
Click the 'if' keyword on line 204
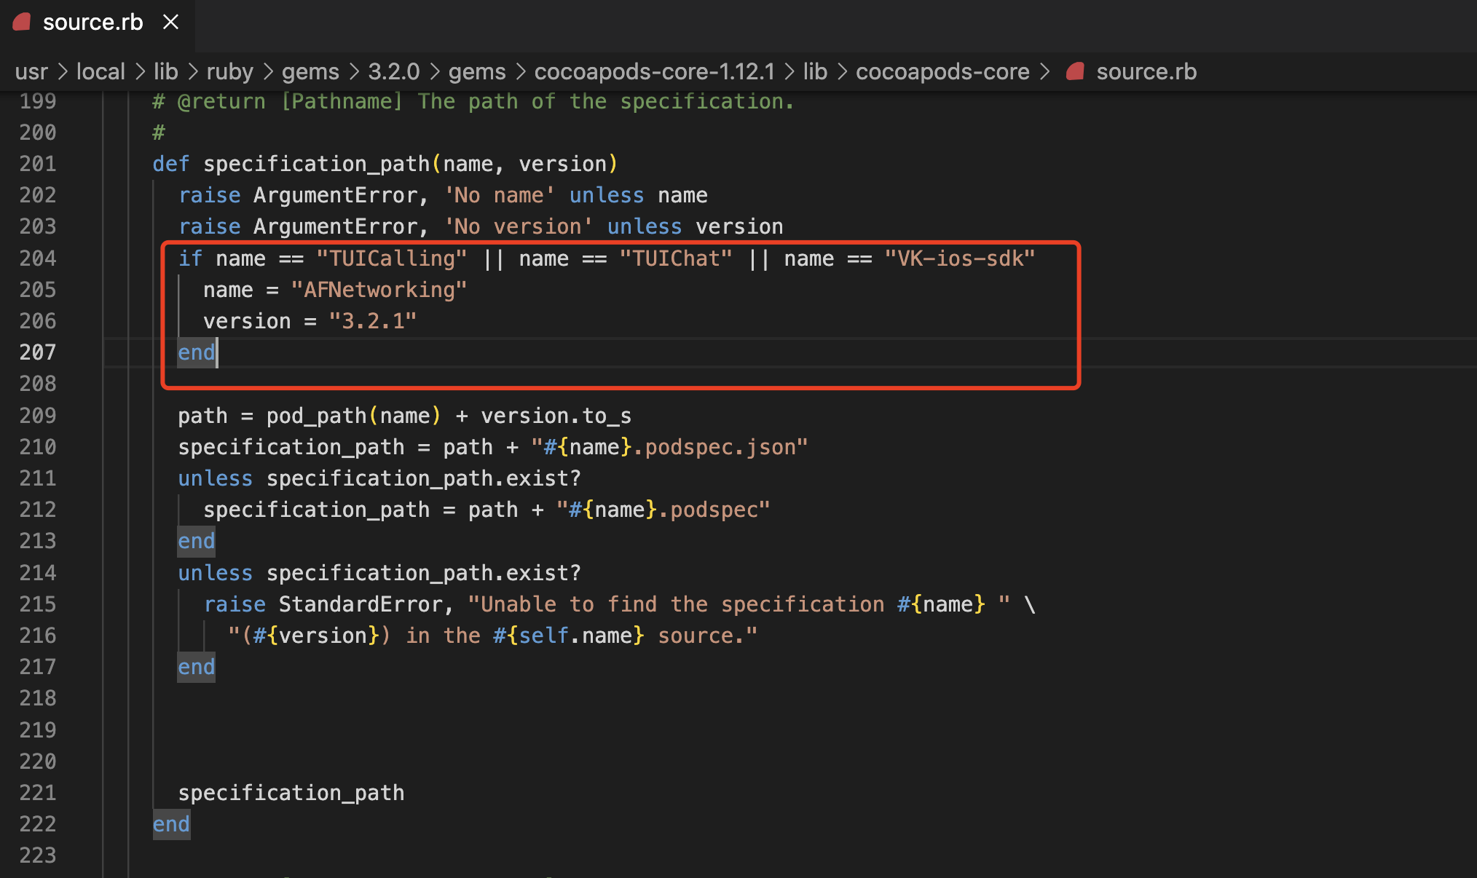click(190, 258)
